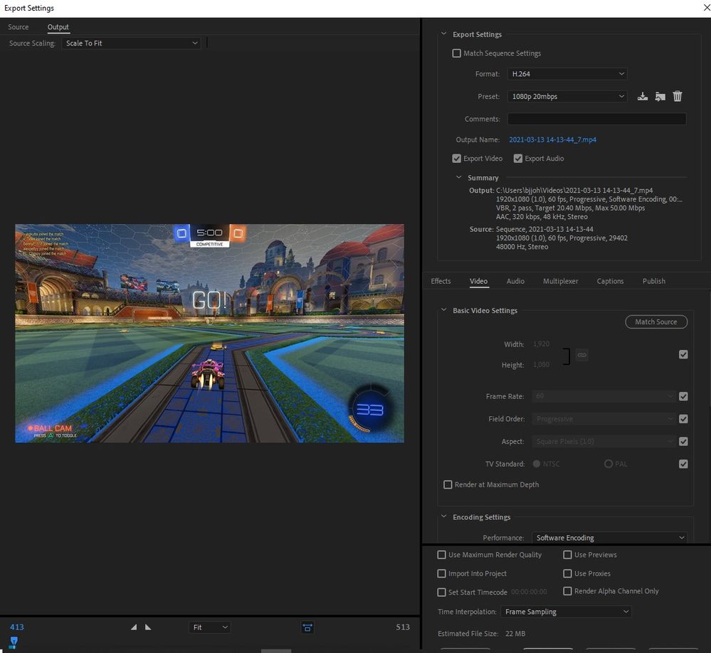Switch to the Source tab
This screenshot has height=653, width=711.
click(19, 27)
